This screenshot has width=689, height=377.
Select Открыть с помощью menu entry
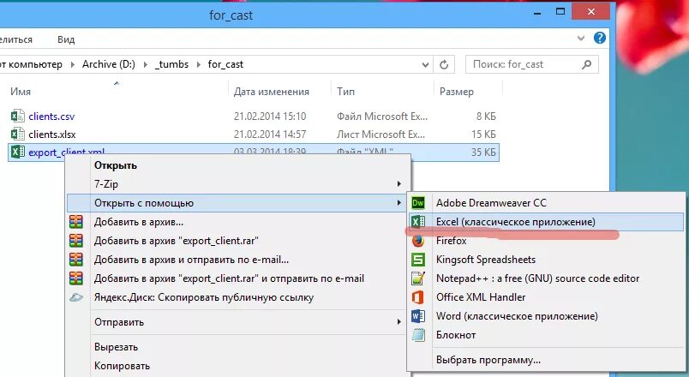point(238,202)
